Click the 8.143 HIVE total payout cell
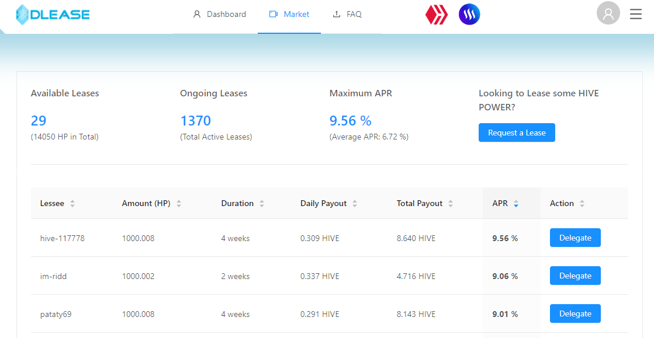 point(416,314)
